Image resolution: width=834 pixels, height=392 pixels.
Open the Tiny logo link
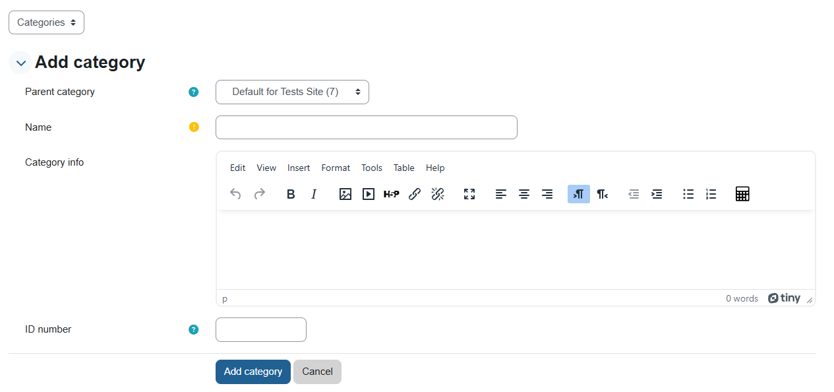[x=785, y=298]
